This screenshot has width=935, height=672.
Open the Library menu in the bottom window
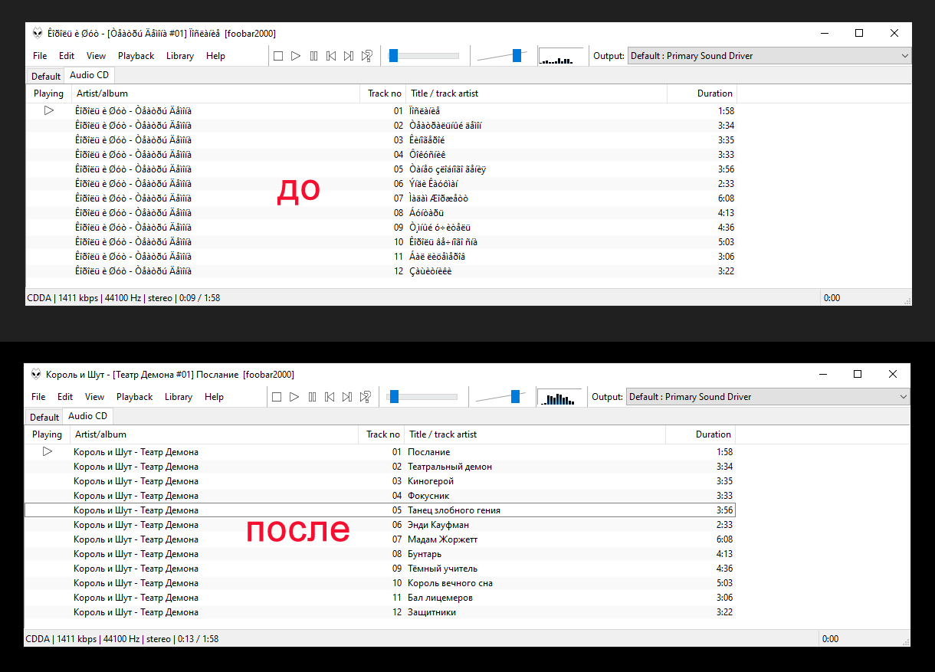[x=179, y=397]
